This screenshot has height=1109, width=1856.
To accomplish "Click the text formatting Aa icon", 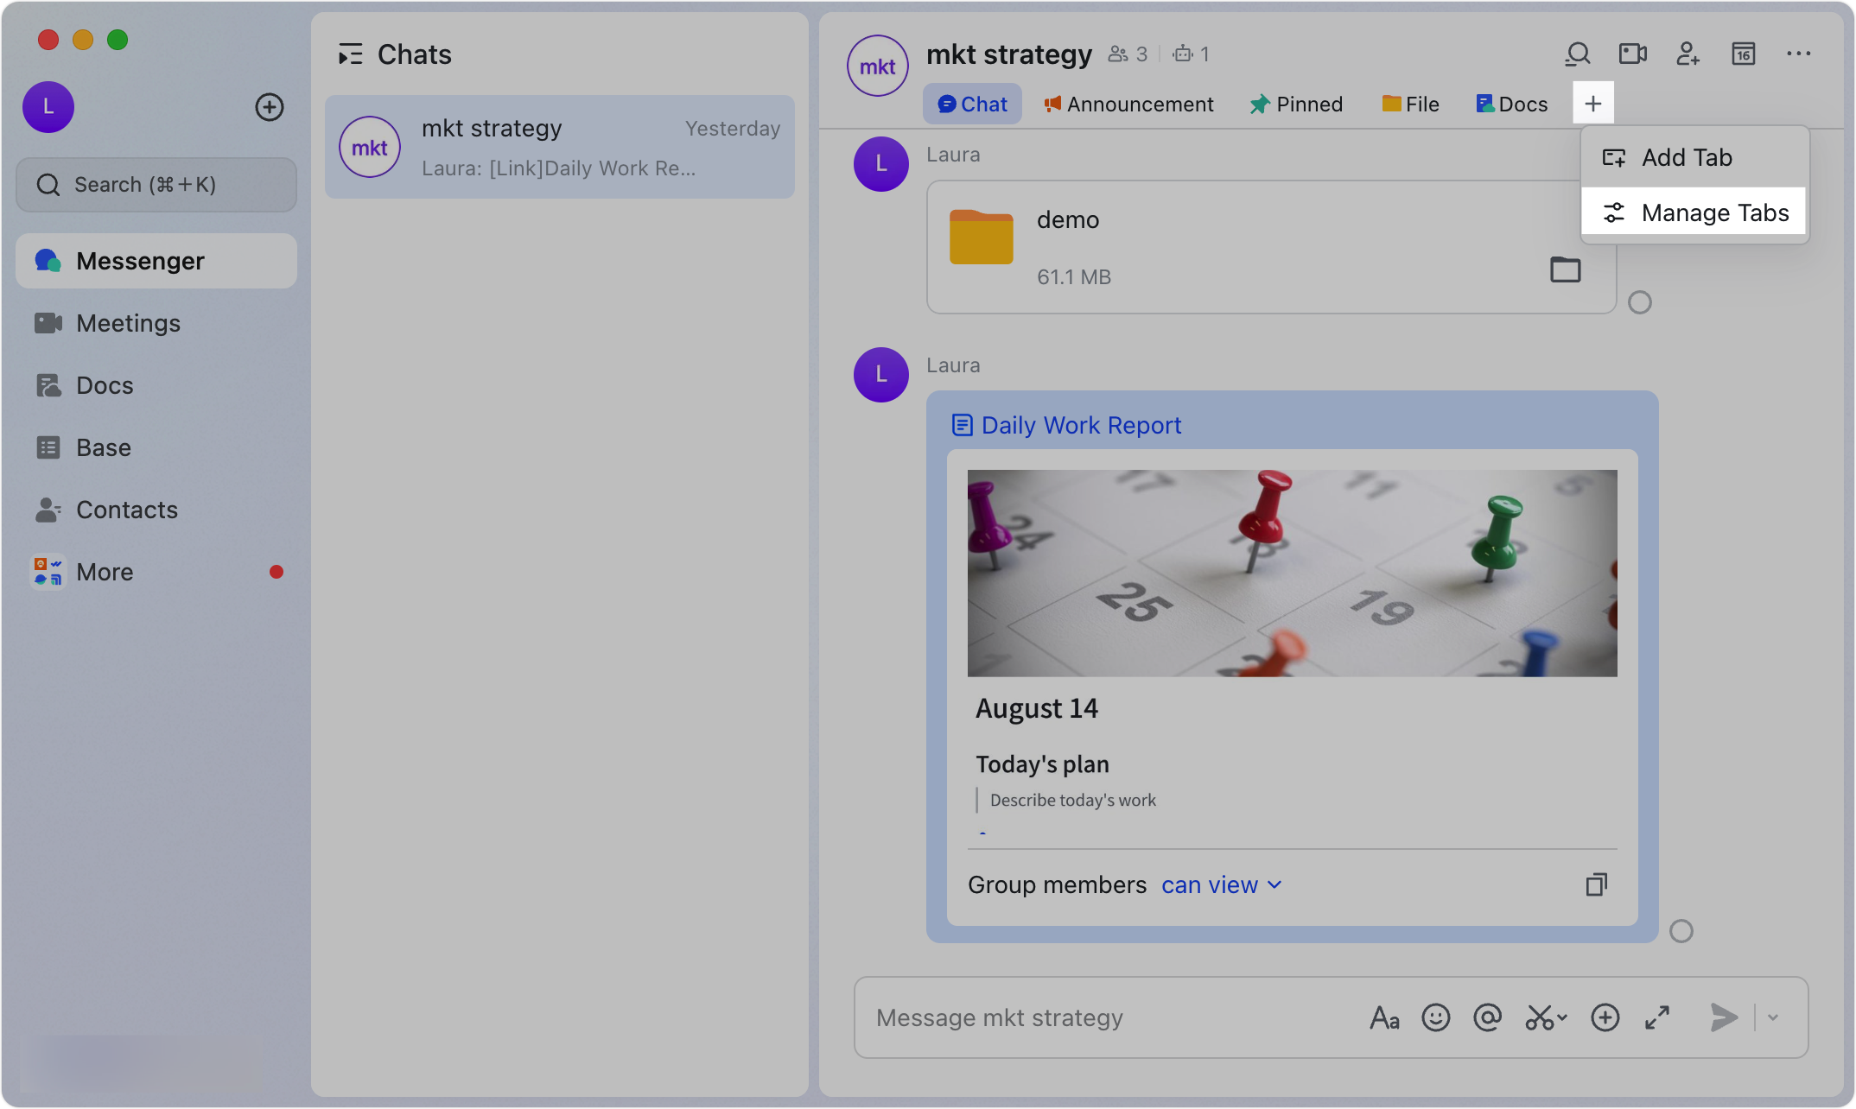I will tap(1384, 1017).
